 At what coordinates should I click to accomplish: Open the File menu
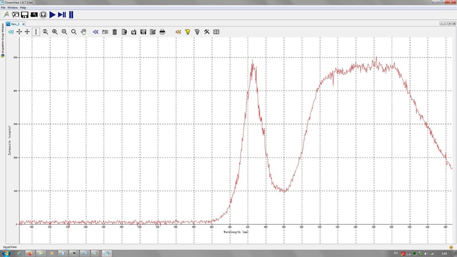pos(3,8)
